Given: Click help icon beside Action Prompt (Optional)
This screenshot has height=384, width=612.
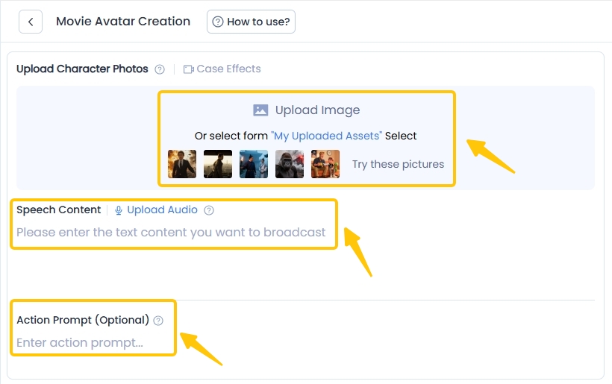Looking at the screenshot, I should point(158,321).
